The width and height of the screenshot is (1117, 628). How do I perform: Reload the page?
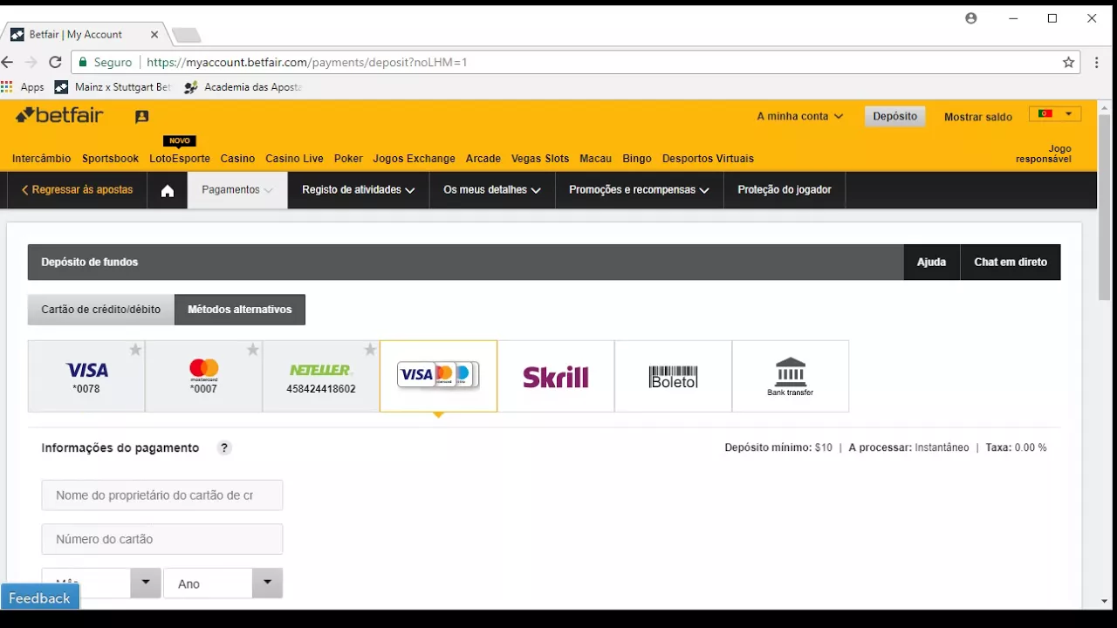click(55, 62)
